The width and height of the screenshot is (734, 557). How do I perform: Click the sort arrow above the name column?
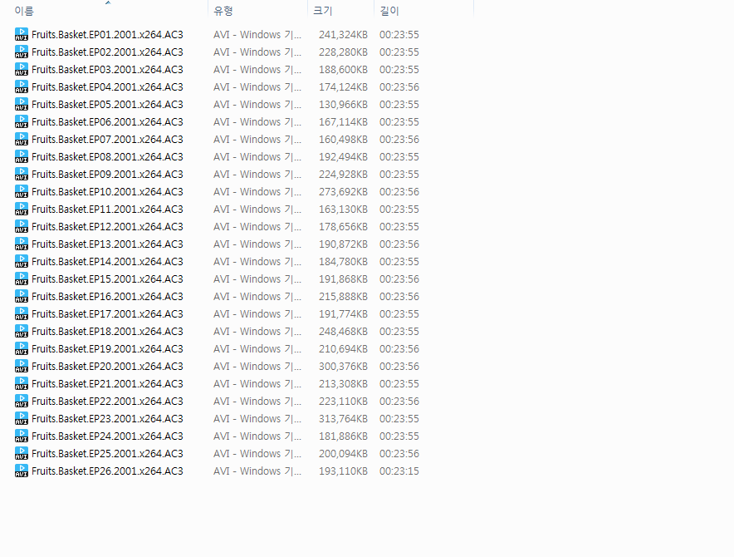tap(108, 3)
